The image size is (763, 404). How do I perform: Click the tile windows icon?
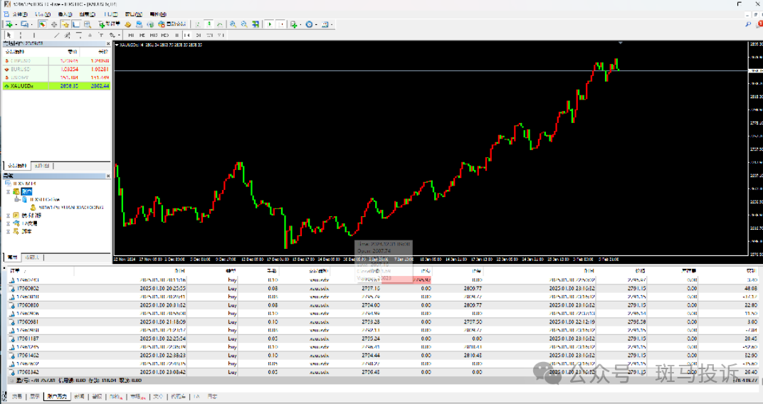pos(256,23)
